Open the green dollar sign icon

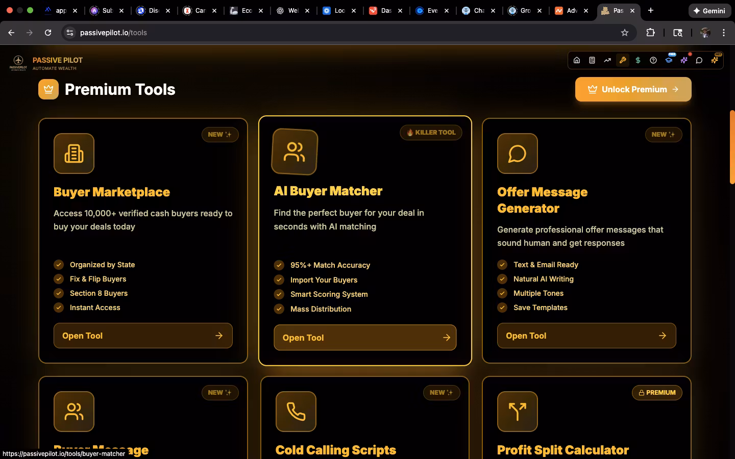tap(638, 60)
